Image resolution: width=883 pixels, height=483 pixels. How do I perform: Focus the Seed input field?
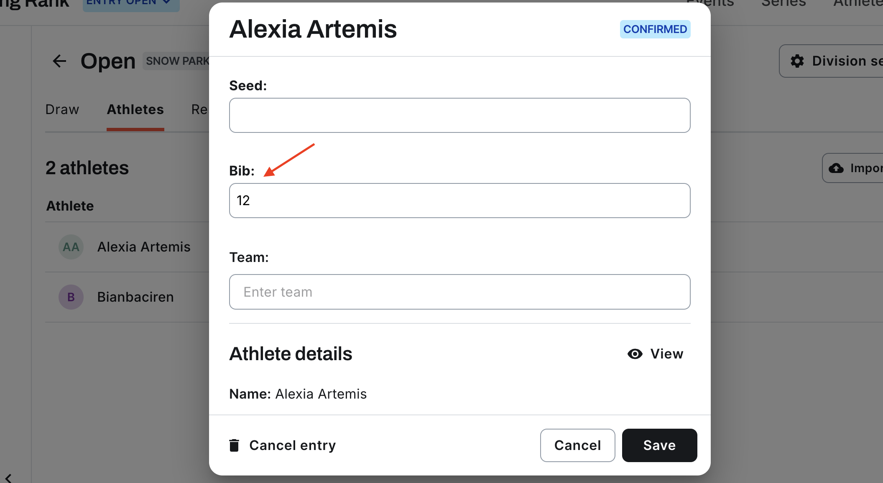point(459,115)
